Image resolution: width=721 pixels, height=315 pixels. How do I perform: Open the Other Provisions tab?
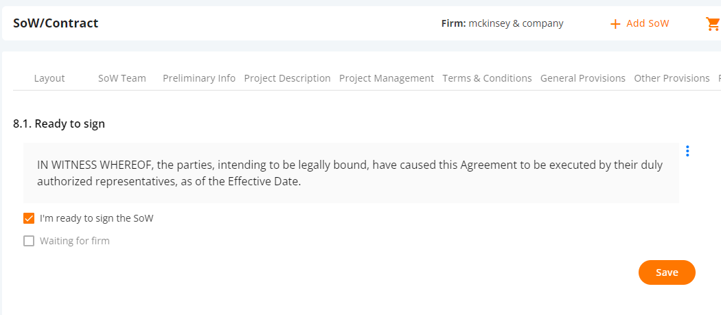pos(672,79)
